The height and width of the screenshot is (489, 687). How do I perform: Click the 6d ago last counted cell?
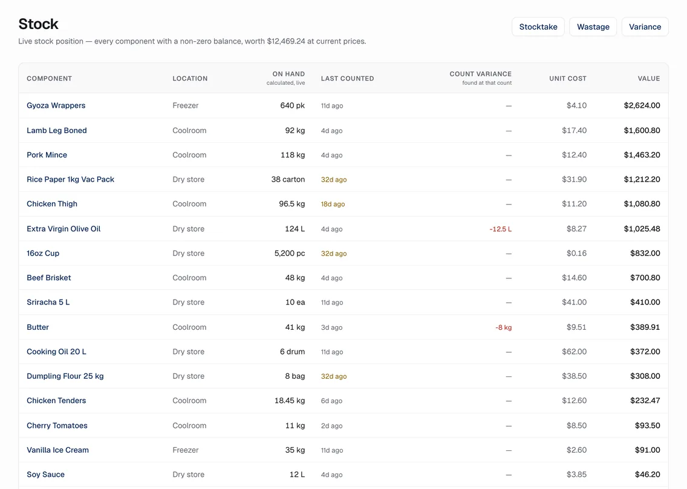click(x=331, y=401)
